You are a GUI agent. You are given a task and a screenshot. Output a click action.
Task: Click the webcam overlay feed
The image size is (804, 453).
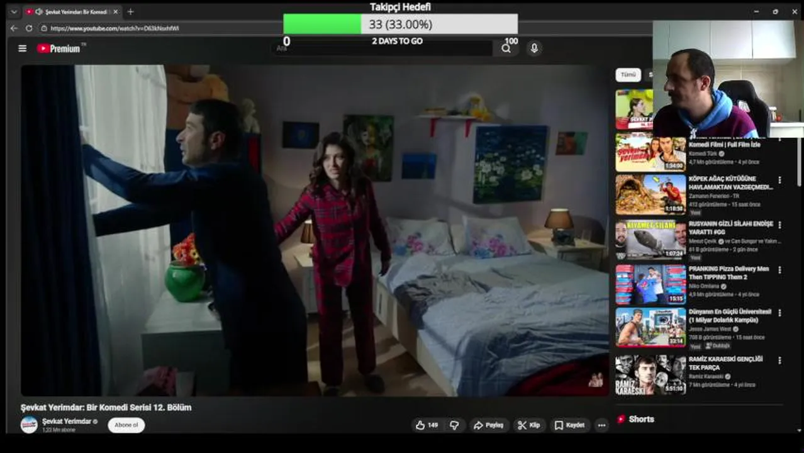[x=728, y=79]
